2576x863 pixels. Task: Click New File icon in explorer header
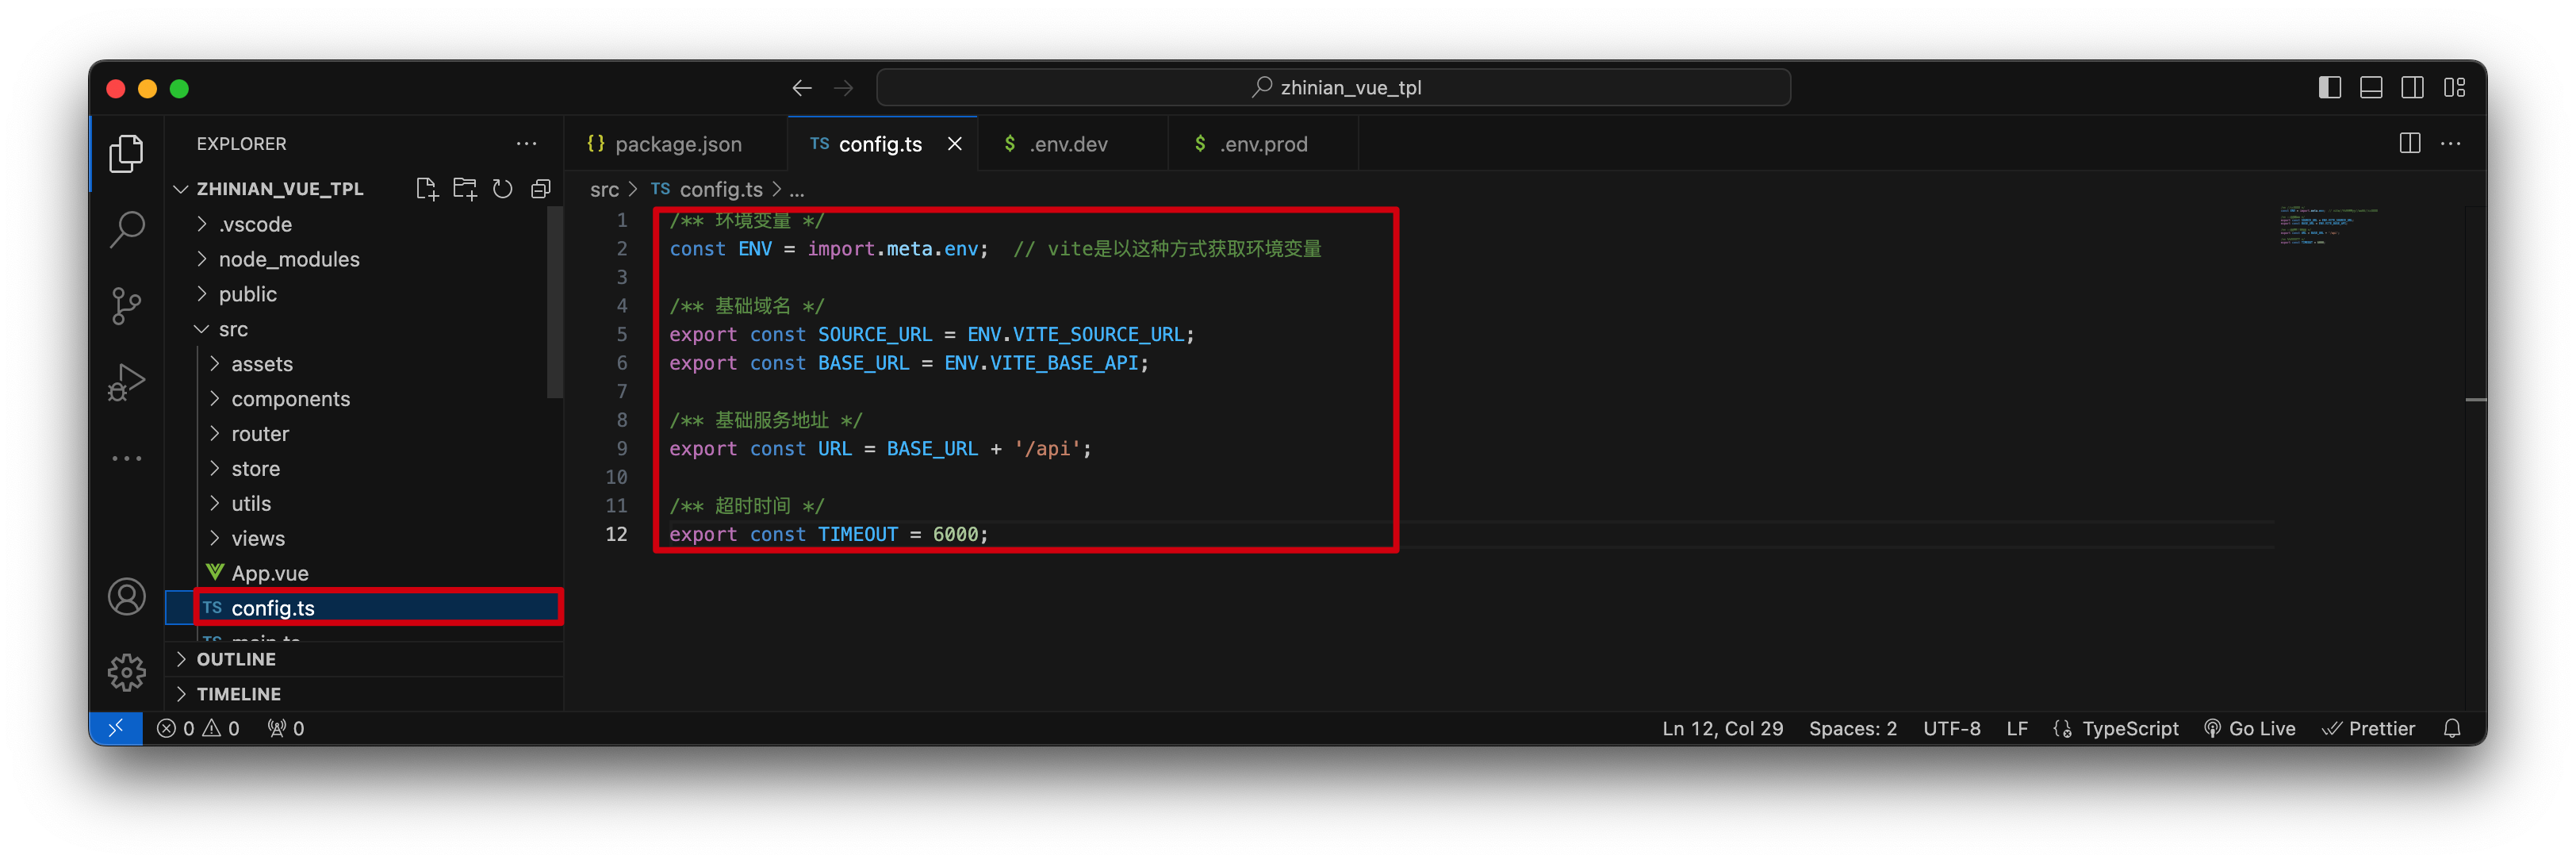point(427,189)
